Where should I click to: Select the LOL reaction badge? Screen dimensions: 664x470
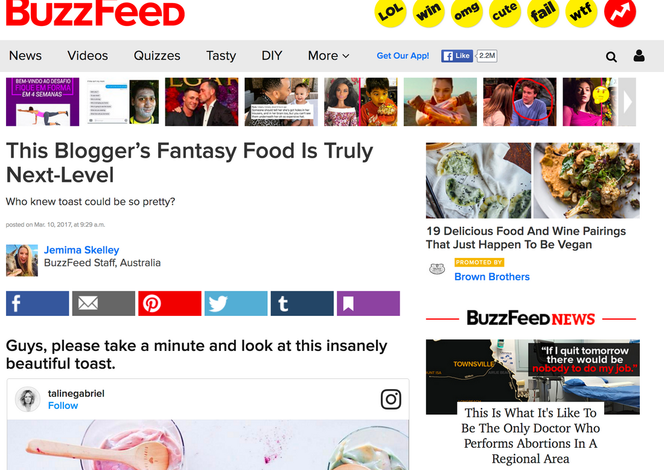tap(391, 13)
